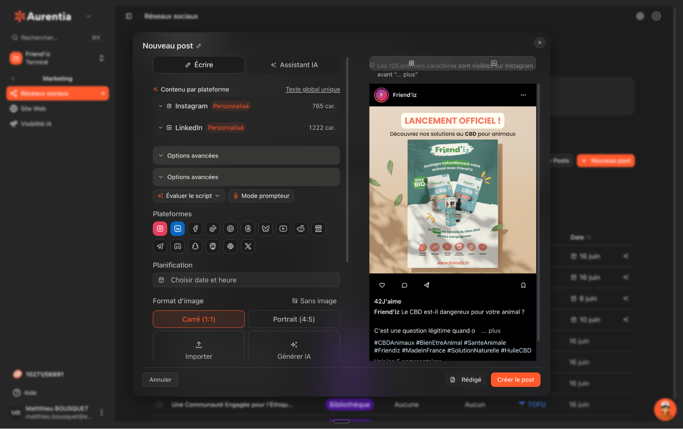The width and height of the screenshot is (683, 429).
Task: Click the heart like icon in preview
Action: [x=382, y=285]
